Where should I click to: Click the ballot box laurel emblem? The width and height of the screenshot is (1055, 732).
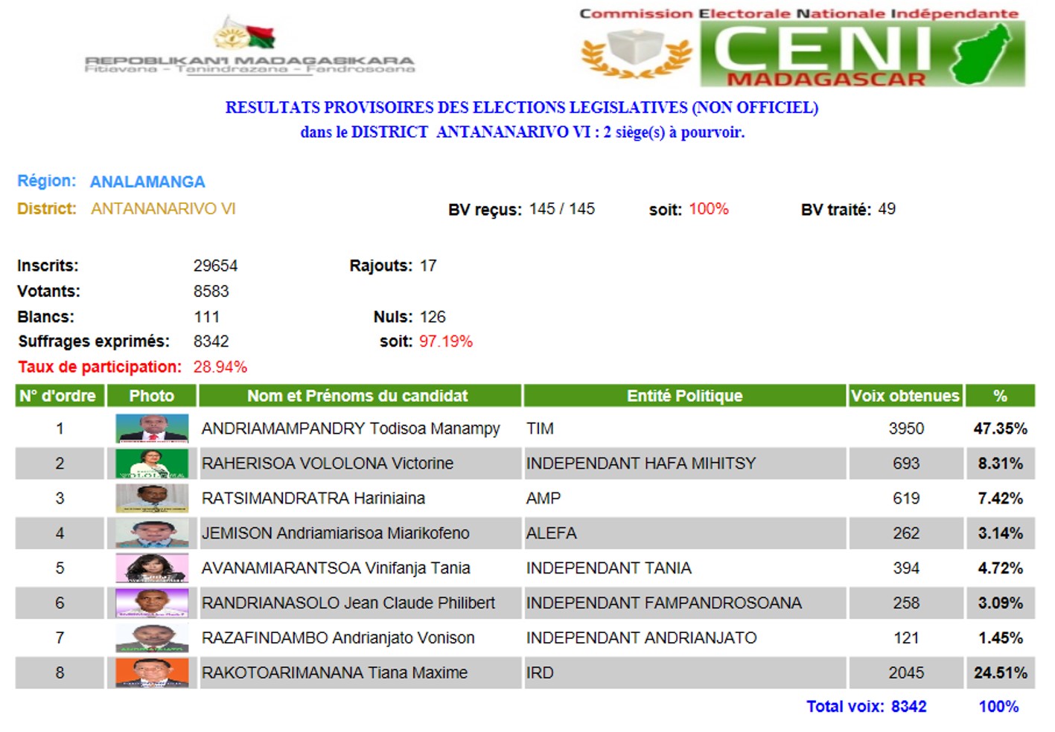[637, 54]
